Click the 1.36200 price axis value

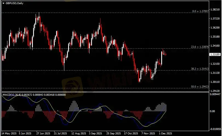coord(215,27)
